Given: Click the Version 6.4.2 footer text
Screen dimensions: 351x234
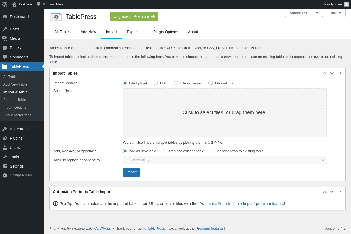Looking at the screenshot, I should pos(335,228).
